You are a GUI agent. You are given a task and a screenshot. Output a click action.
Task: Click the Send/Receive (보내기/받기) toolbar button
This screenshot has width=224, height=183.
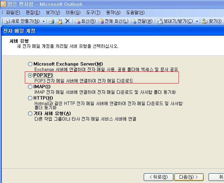tap(175, 21)
